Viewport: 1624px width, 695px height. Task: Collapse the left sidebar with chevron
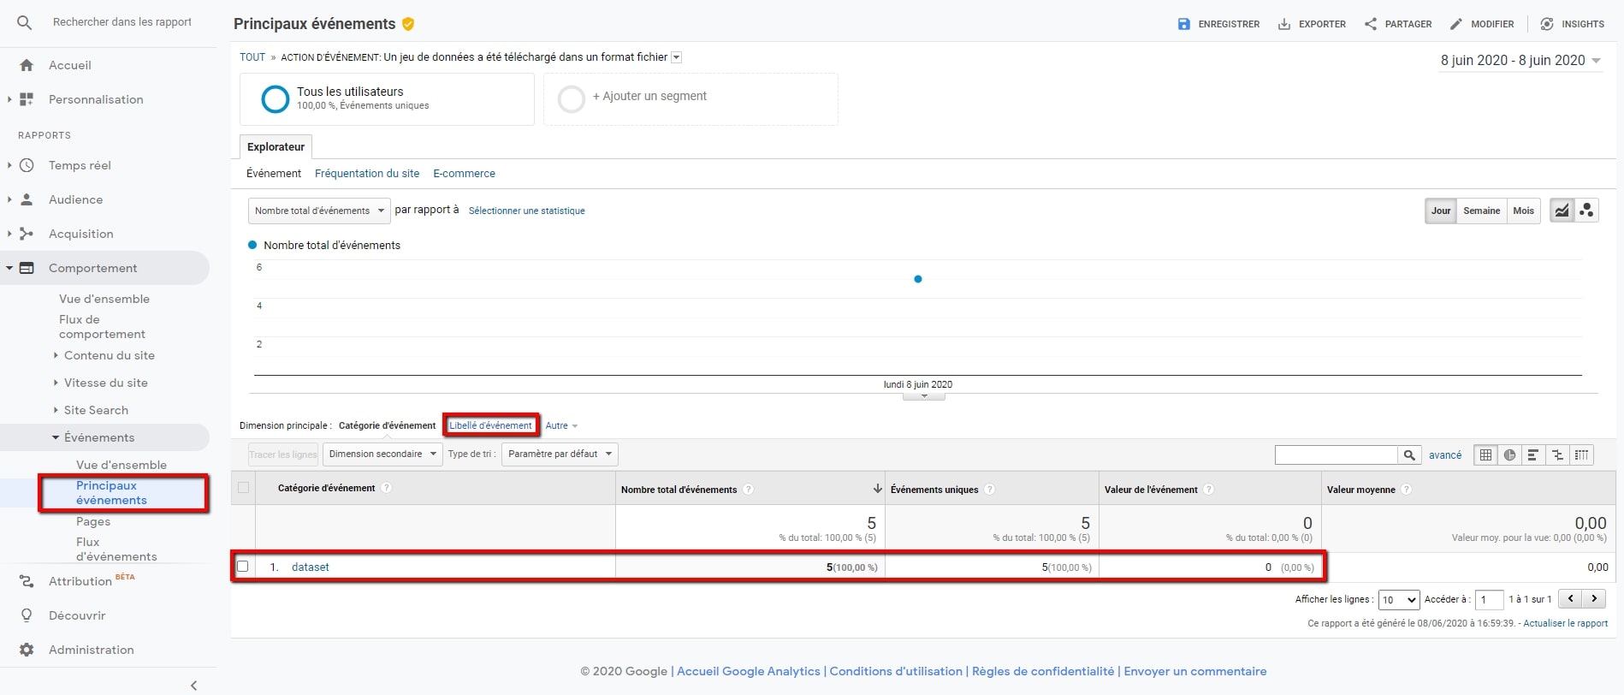coord(194,685)
